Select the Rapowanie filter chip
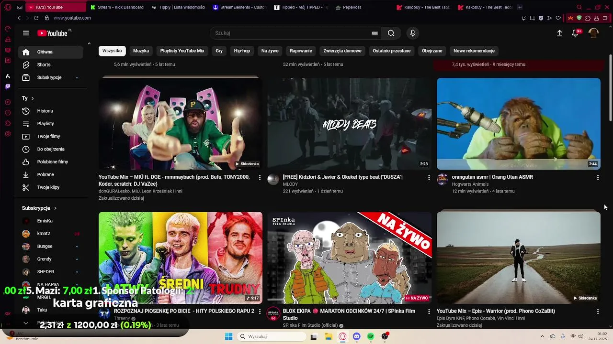 pyautogui.click(x=301, y=51)
